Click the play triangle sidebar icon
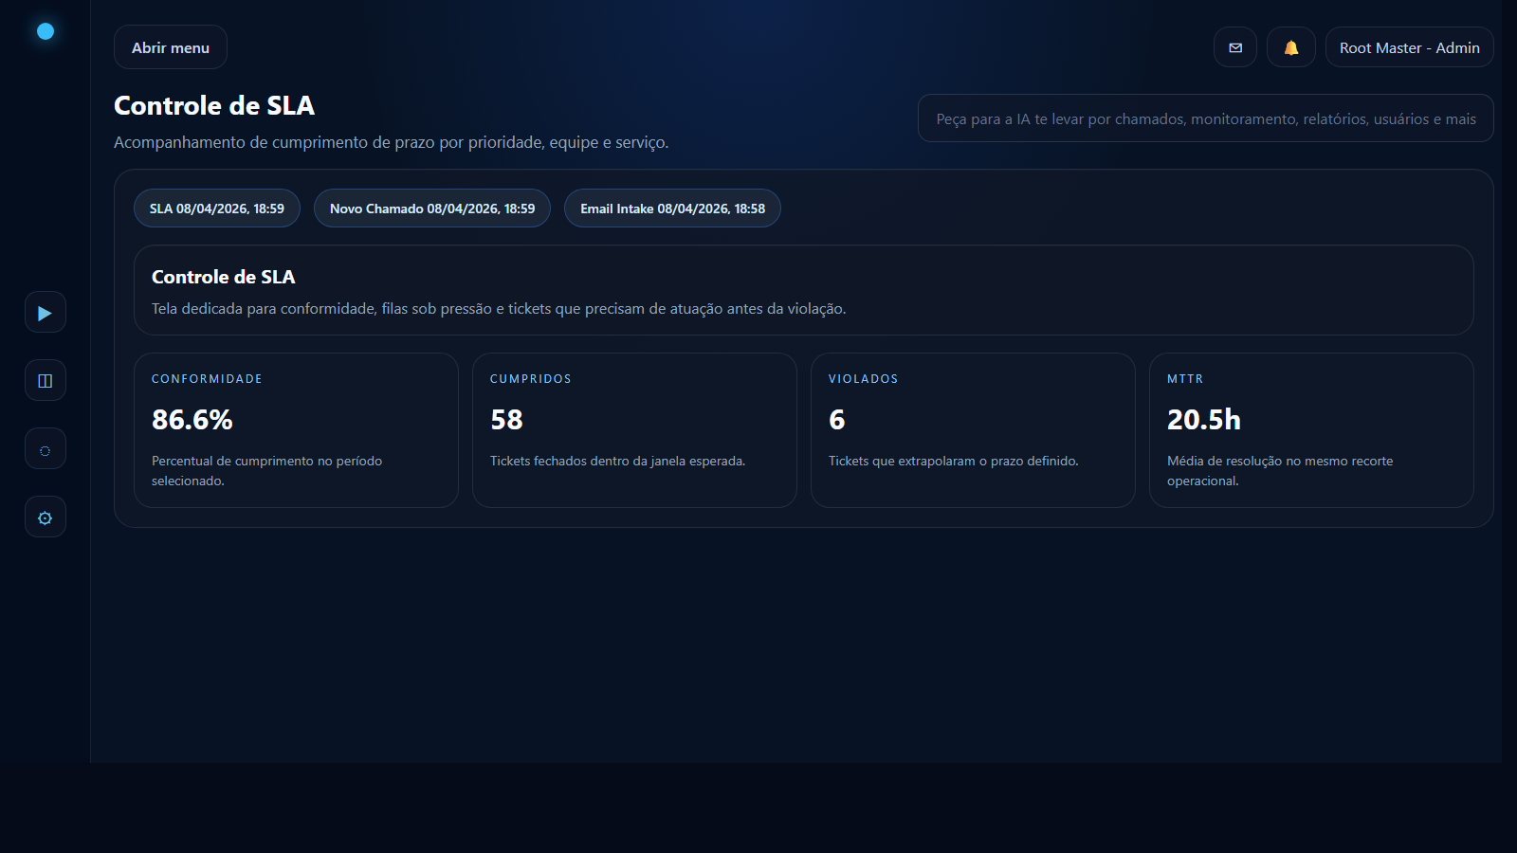 (x=45, y=313)
